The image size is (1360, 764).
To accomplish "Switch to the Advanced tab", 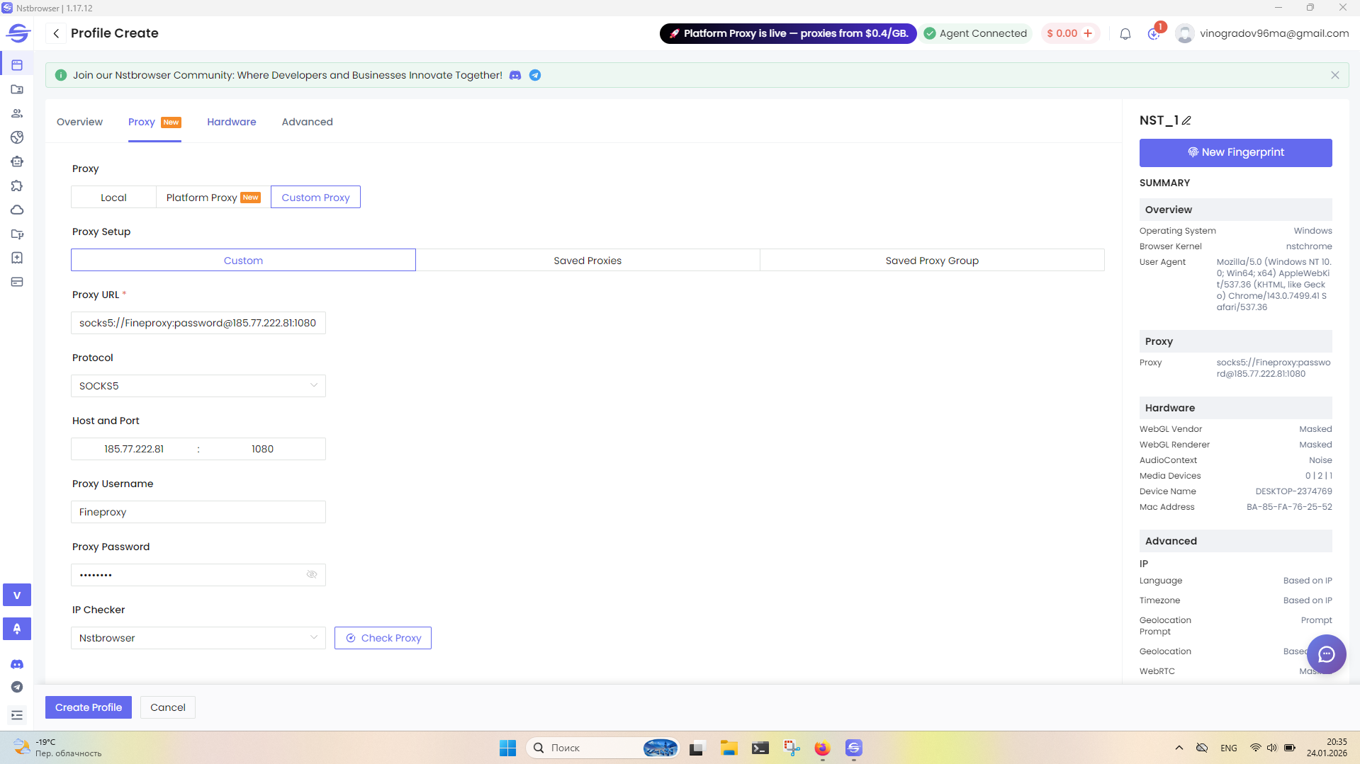I will tap(307, 122).
